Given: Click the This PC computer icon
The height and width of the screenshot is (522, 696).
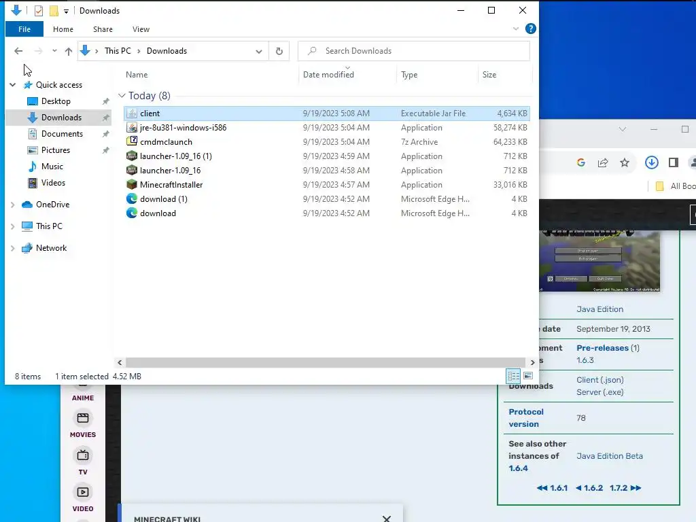Looking at the screenshot, I should (27, 226).
